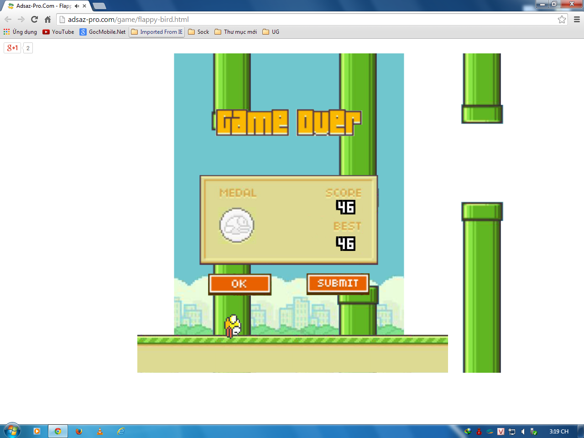The width and height of the screenshot is (584, 438).
Task: Expand the Sock bookmark folder
Action: pos(198,32)
